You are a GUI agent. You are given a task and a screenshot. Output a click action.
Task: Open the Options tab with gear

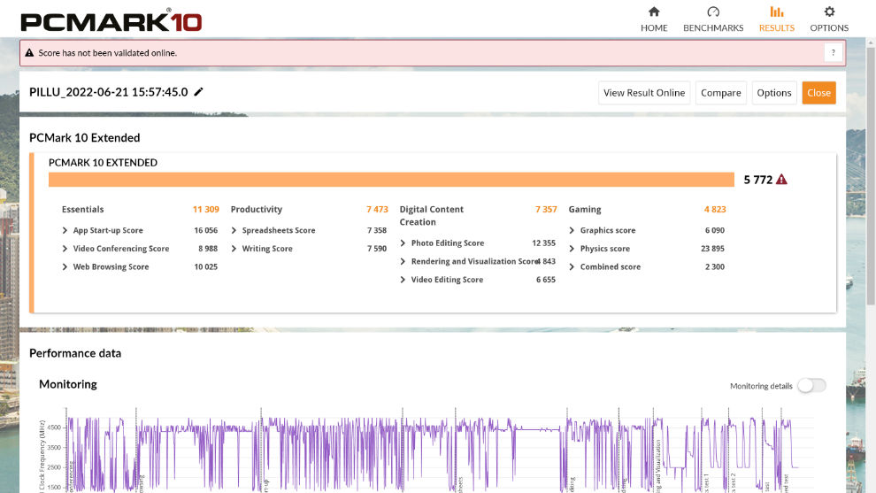point(829,19)
